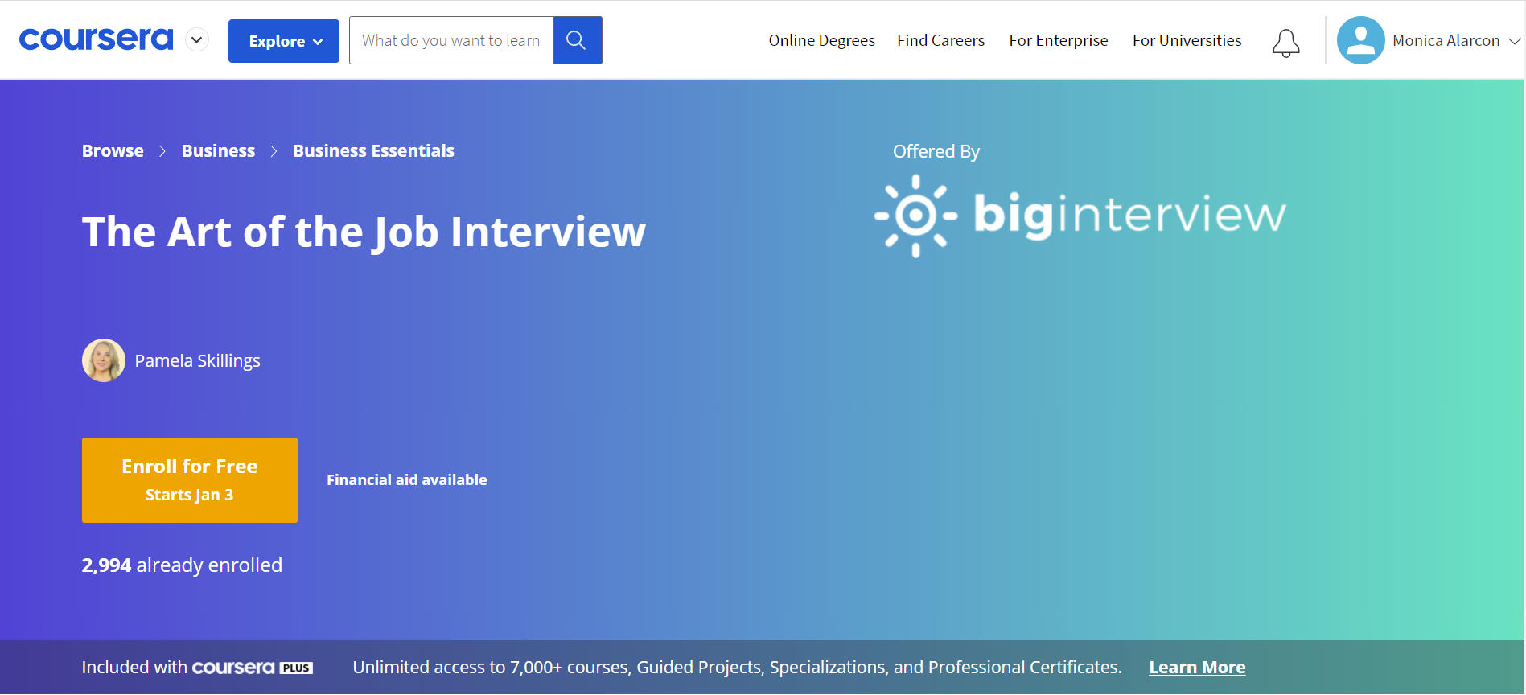The image size is (1526, 695).
Task: Open For Universities page
Action: (x=1187, y=40)
